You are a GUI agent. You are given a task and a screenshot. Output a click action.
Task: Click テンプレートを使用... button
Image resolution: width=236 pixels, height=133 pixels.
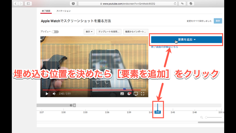point(109,32)
